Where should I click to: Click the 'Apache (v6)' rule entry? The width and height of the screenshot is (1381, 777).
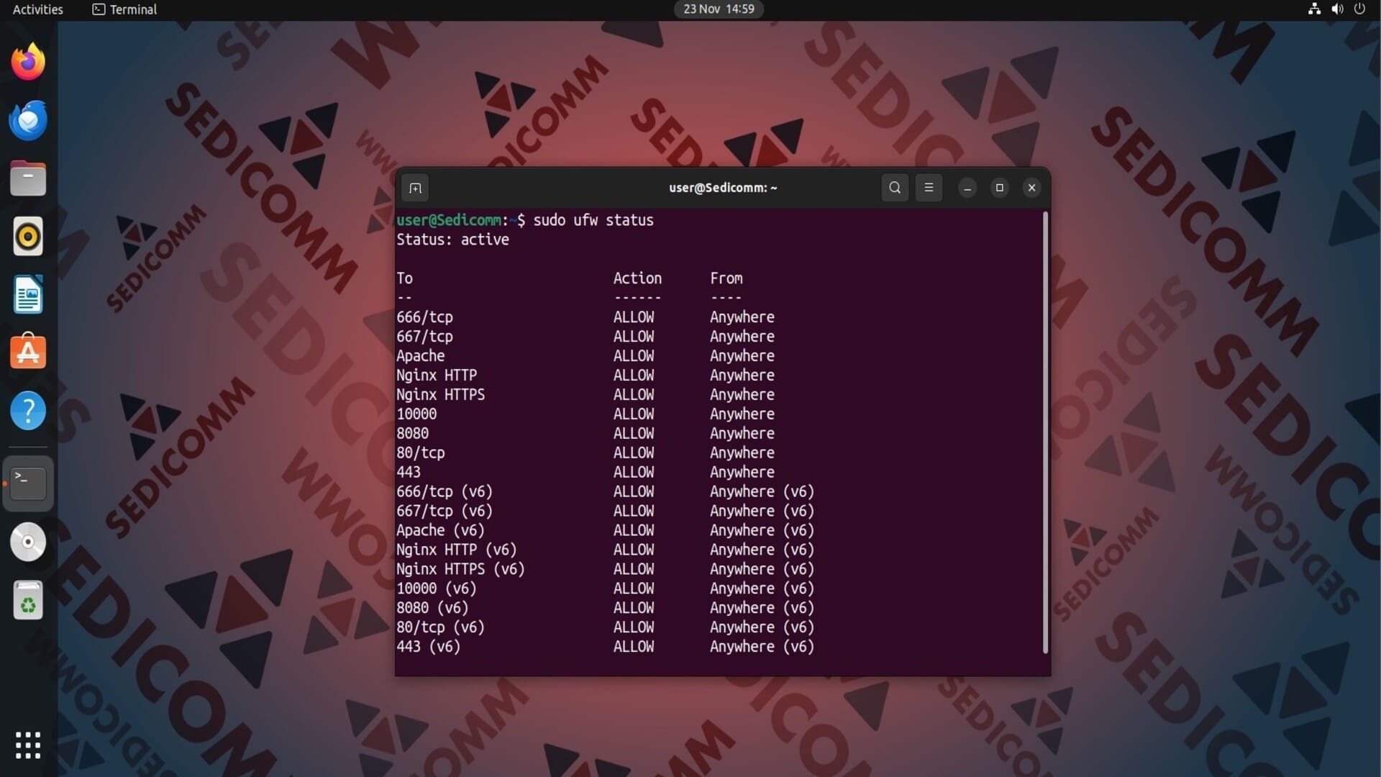(x=440, y=531)
